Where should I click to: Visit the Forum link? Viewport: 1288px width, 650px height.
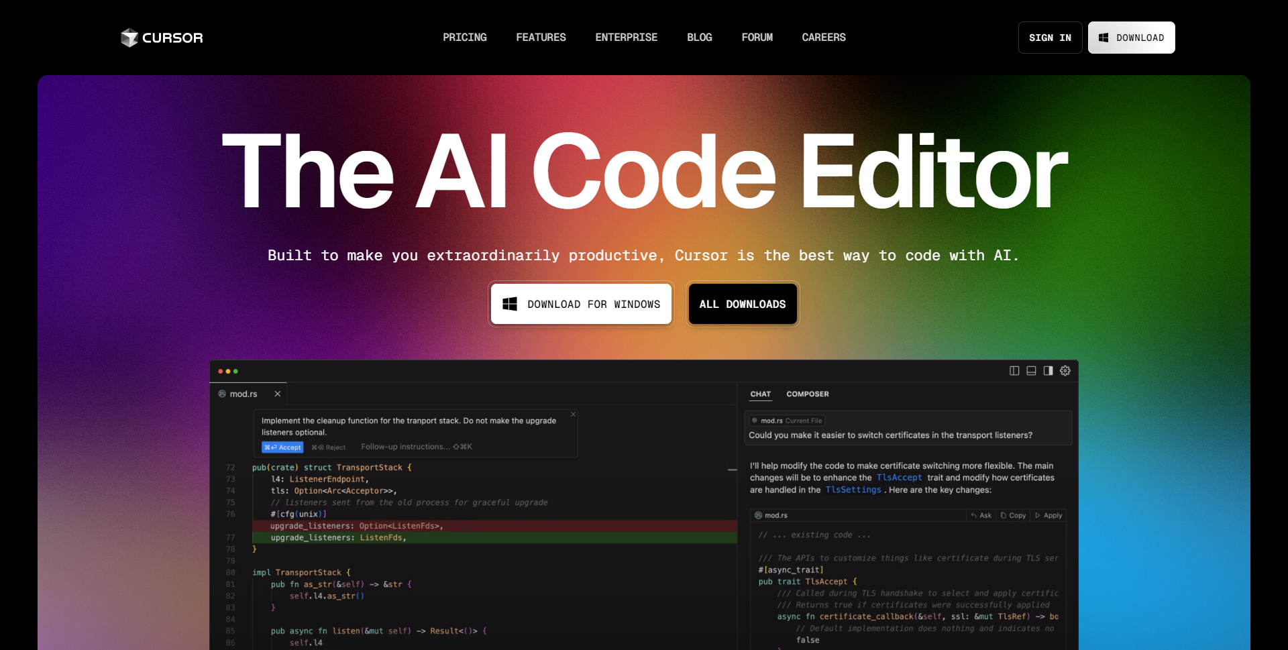tap(757, 38)
